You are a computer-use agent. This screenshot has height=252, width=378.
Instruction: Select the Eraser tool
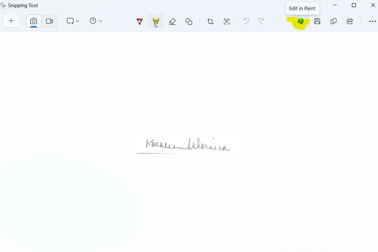point(172,22)
